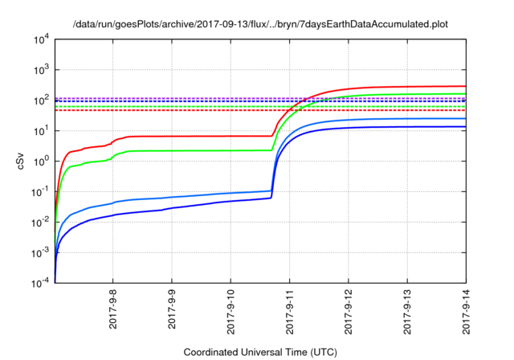The height and width of the screenshot is (360, 514).
Task: Click the 10^-3 y-axis tick label
Action: [41, 253]
